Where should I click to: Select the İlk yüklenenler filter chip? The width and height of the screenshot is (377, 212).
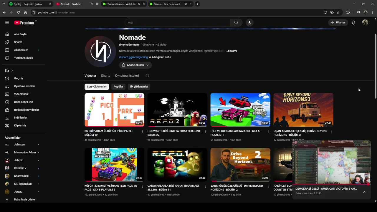[x=139, y=87]
